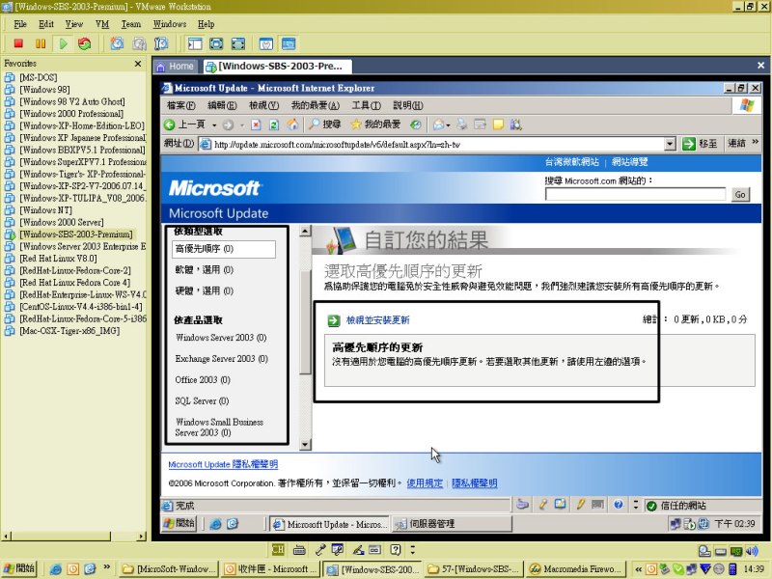The width and height of the screenshot is (772, 579).
Task: Open the VMware VM menu
Action: click(102, 24)
